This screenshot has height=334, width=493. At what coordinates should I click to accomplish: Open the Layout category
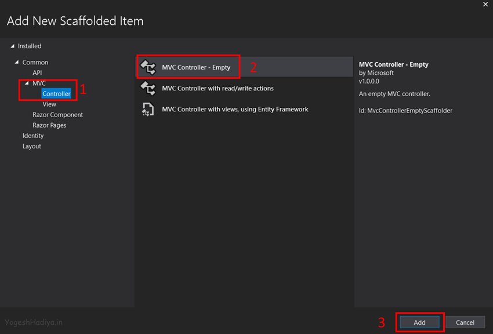pyautogui.click(x=32, y=147)
